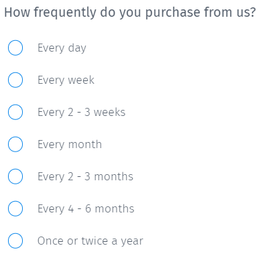Image resolution: width=266 pixels, height=256 pixels.
Task: Select the "Every day" radio button
Action: tap(15, 48)
